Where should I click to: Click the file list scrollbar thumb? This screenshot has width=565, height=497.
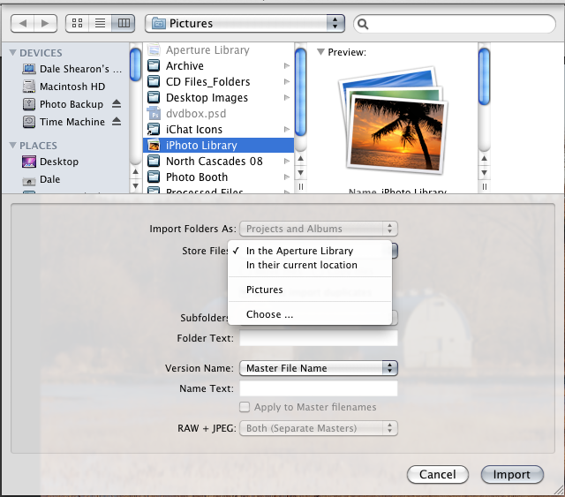[x=300, y=92]
